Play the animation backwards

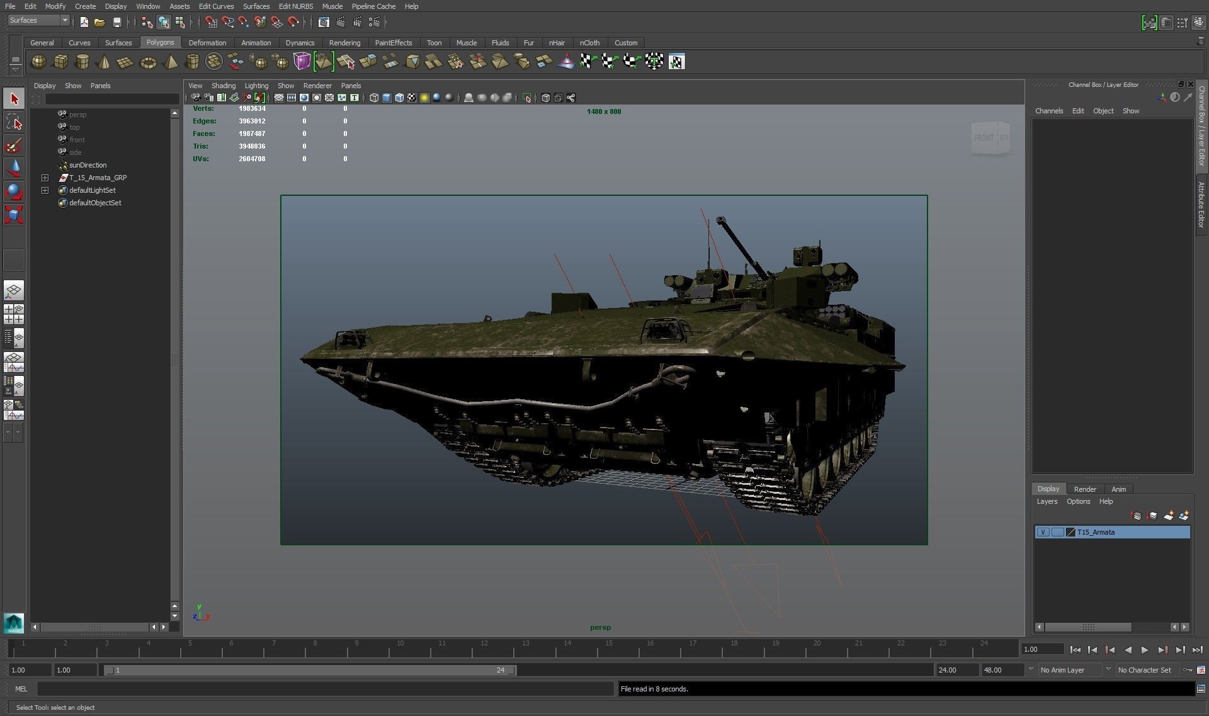click(1128, 650)
